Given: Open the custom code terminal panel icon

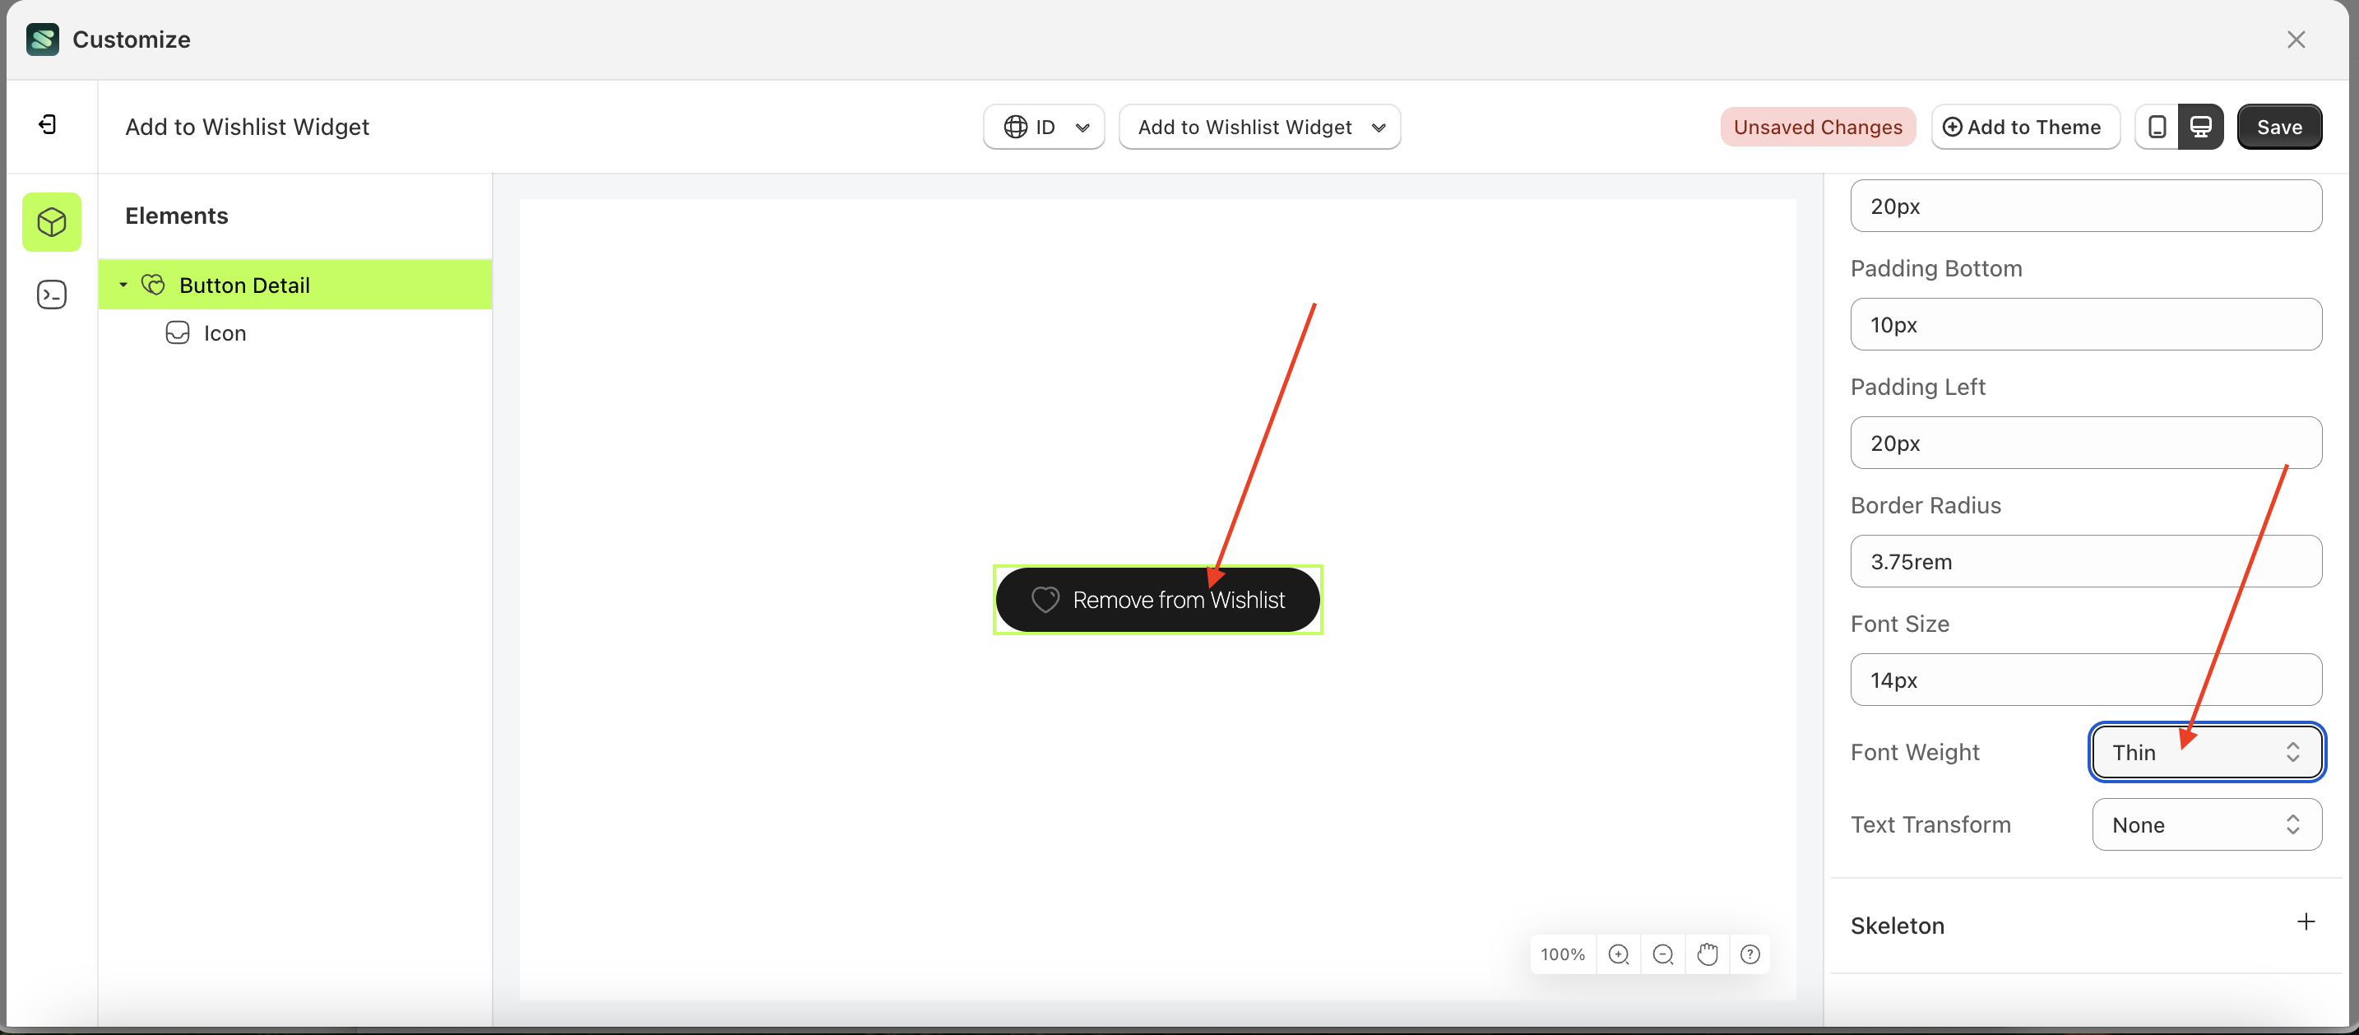Looking at the screenshot, I should (x=51, y=294).
